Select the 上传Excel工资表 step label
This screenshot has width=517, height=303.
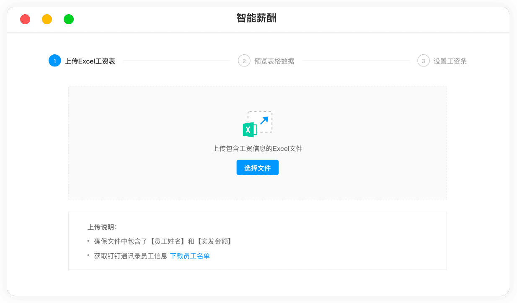(x=90, y=61)
